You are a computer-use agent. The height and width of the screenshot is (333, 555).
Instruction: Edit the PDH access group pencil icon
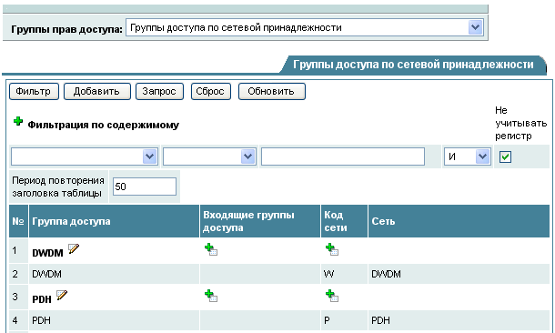click(62, 295)
